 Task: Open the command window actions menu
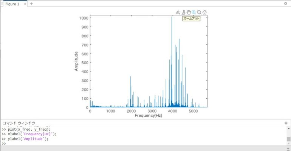click(286, 123)
